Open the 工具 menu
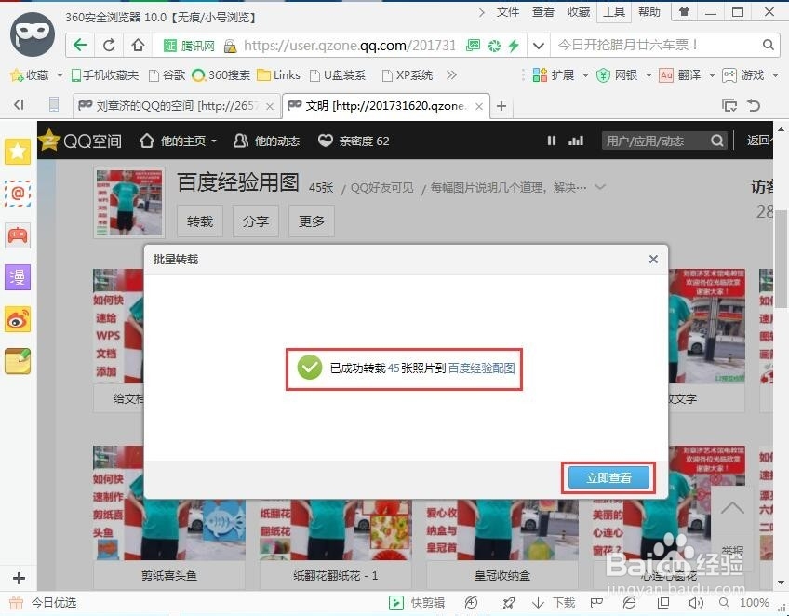 (x=615, y=12)
